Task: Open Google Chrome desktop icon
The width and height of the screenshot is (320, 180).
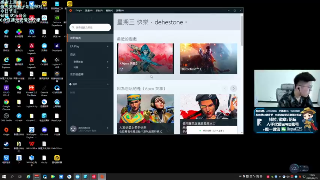Action: [x=6, y=104]
